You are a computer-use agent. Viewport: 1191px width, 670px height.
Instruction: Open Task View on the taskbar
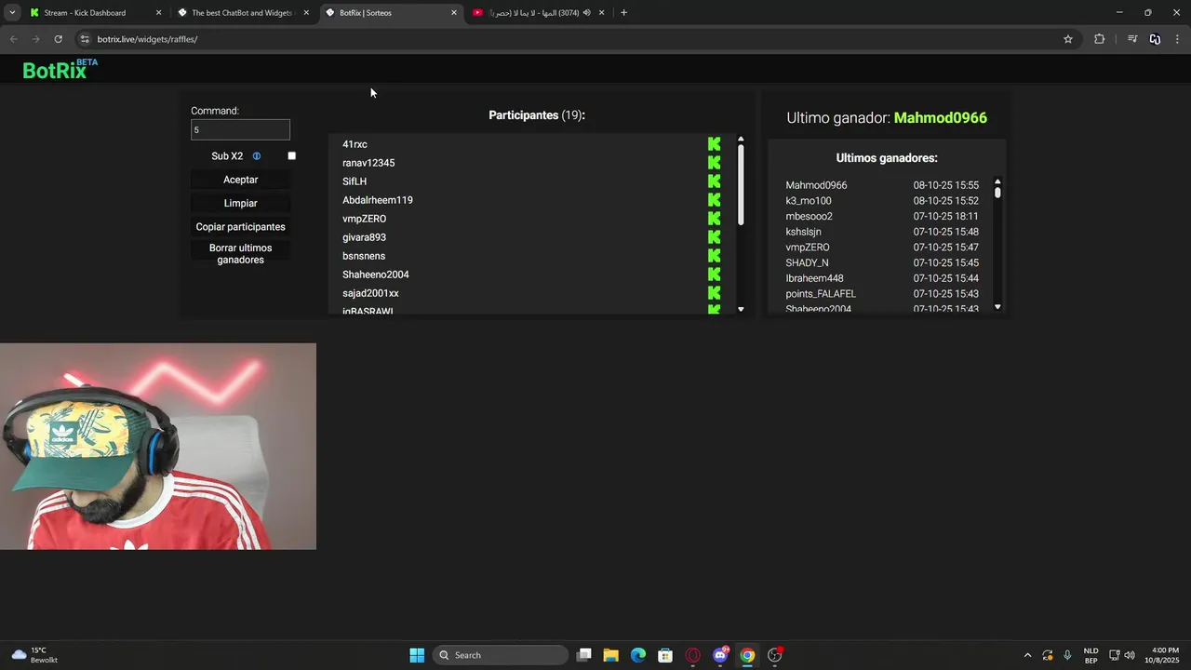[583, 655]
